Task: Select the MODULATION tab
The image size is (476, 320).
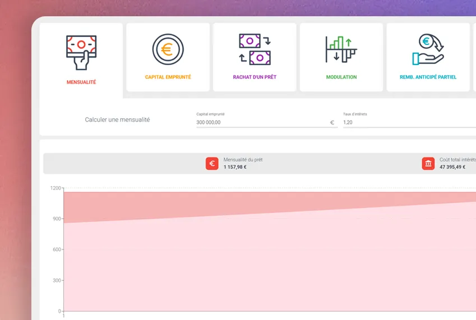Action: 341,57
